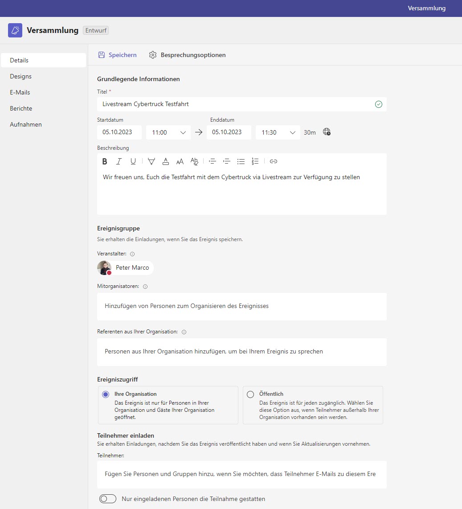Click the Entwurf status badge
Image resolution: width=462 pixels, height=509 pixels.
[x=96, y=30]
